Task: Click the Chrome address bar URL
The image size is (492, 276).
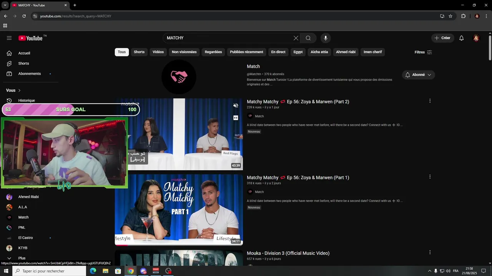Action: (x=75, y=16)
